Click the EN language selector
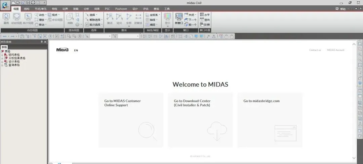This screenshot has height=164, width=363. 76,50
